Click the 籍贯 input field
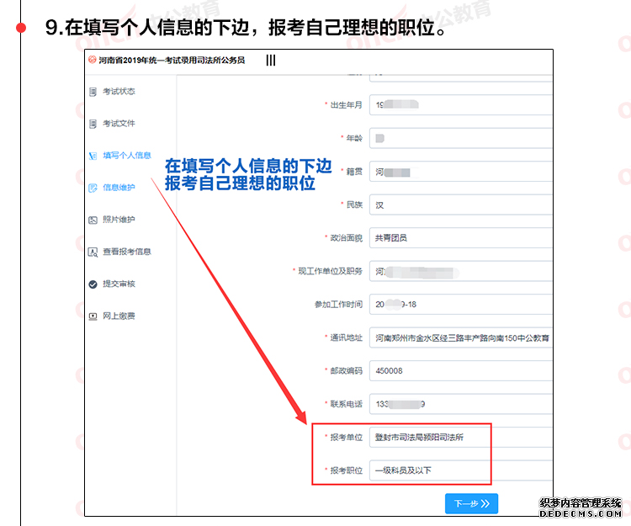 (x=461, y=172)
